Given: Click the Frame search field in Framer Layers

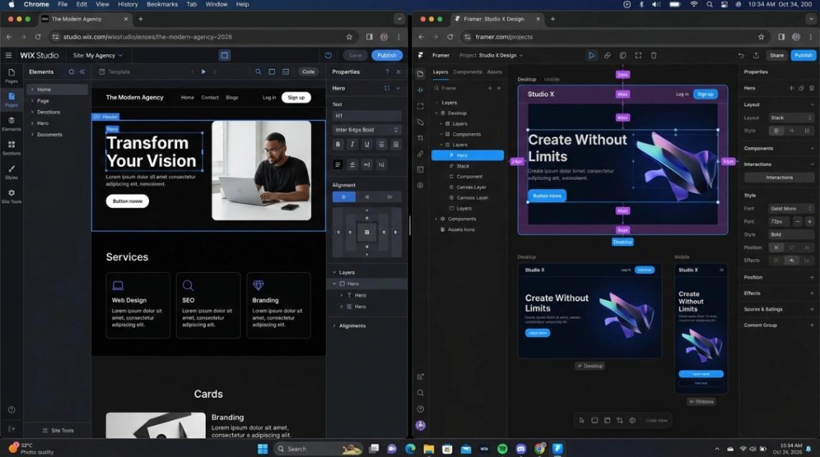Looking at the screenshot, I should point(461,88).
